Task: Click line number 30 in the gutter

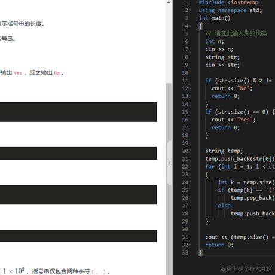Action: (185, 229)
